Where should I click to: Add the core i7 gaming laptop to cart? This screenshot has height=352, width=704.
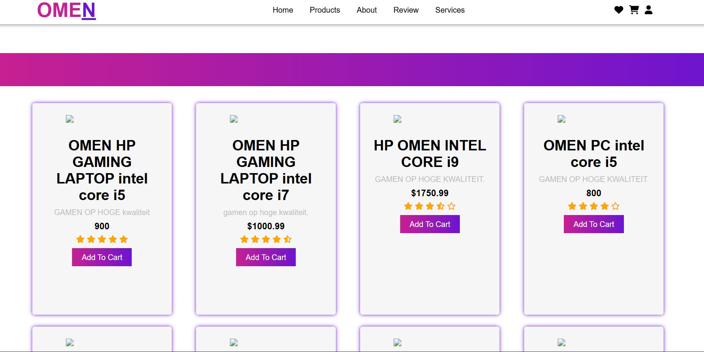tap(266, 257)
